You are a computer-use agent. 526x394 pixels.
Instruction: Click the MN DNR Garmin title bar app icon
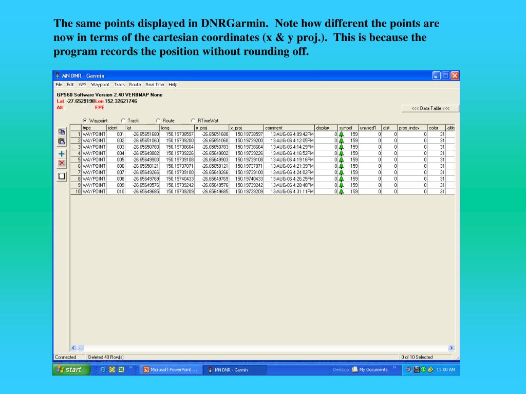click(58, 75)
